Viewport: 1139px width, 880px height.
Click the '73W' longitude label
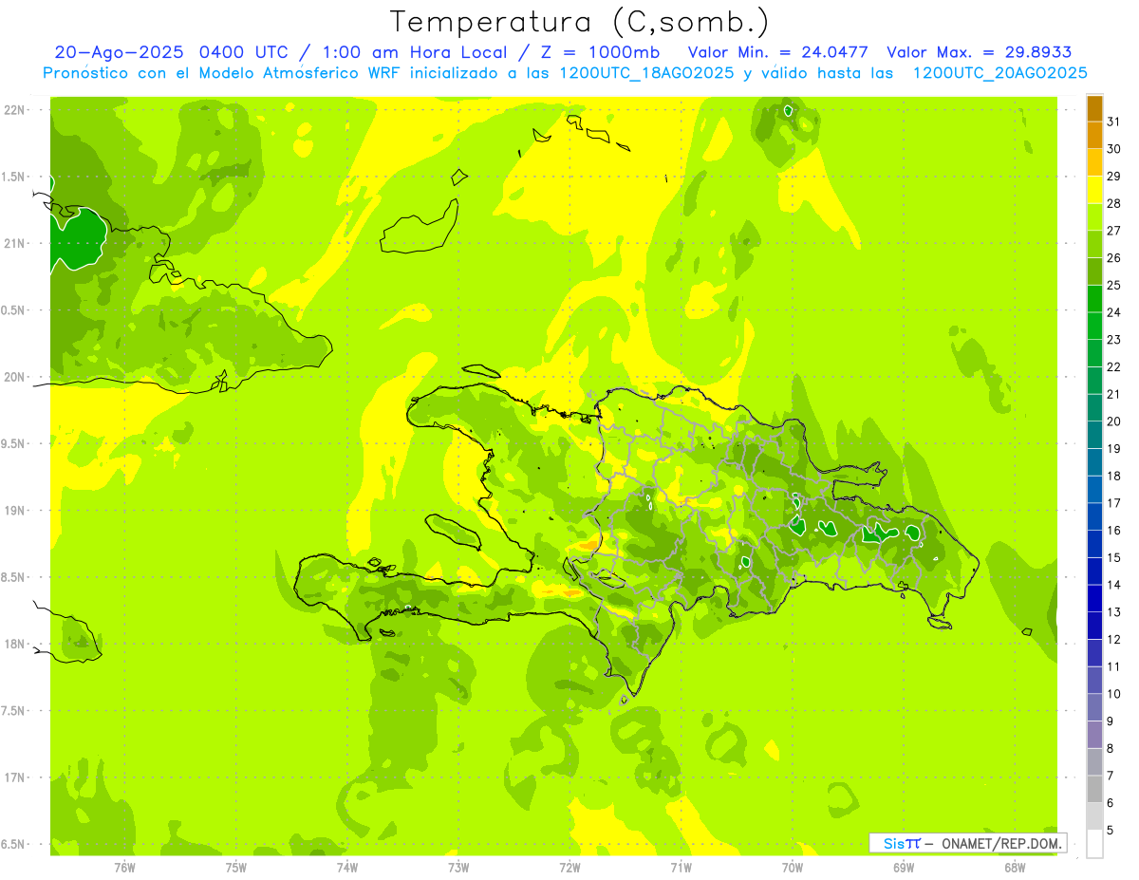(458, 867)
